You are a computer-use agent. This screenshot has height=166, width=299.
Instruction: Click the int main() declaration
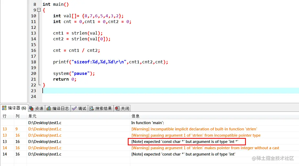(56, 4)
